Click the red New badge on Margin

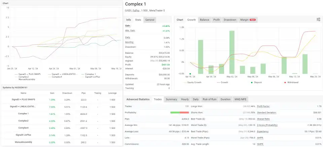(252, 20)
